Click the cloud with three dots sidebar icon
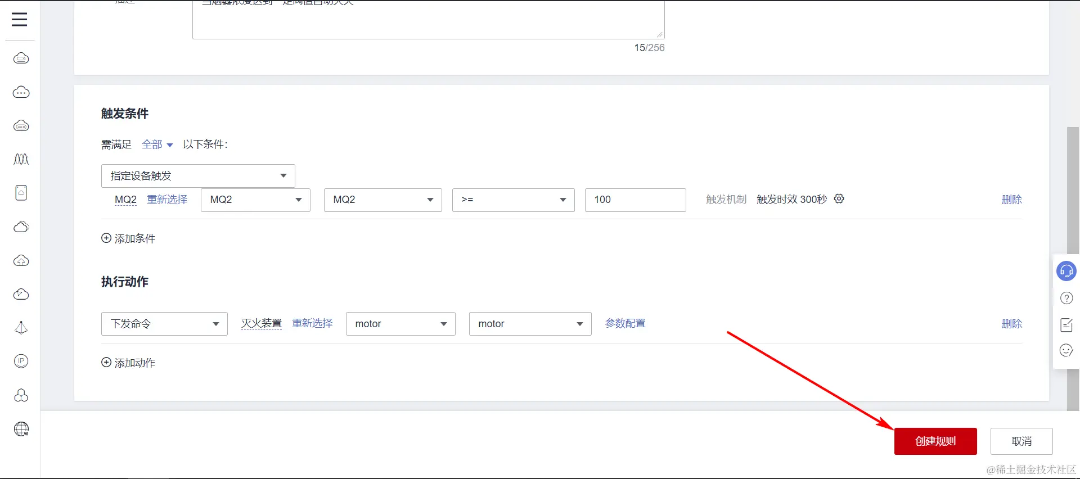The image size is (1080, 479). pyautogui.click(x=21, y=92)
